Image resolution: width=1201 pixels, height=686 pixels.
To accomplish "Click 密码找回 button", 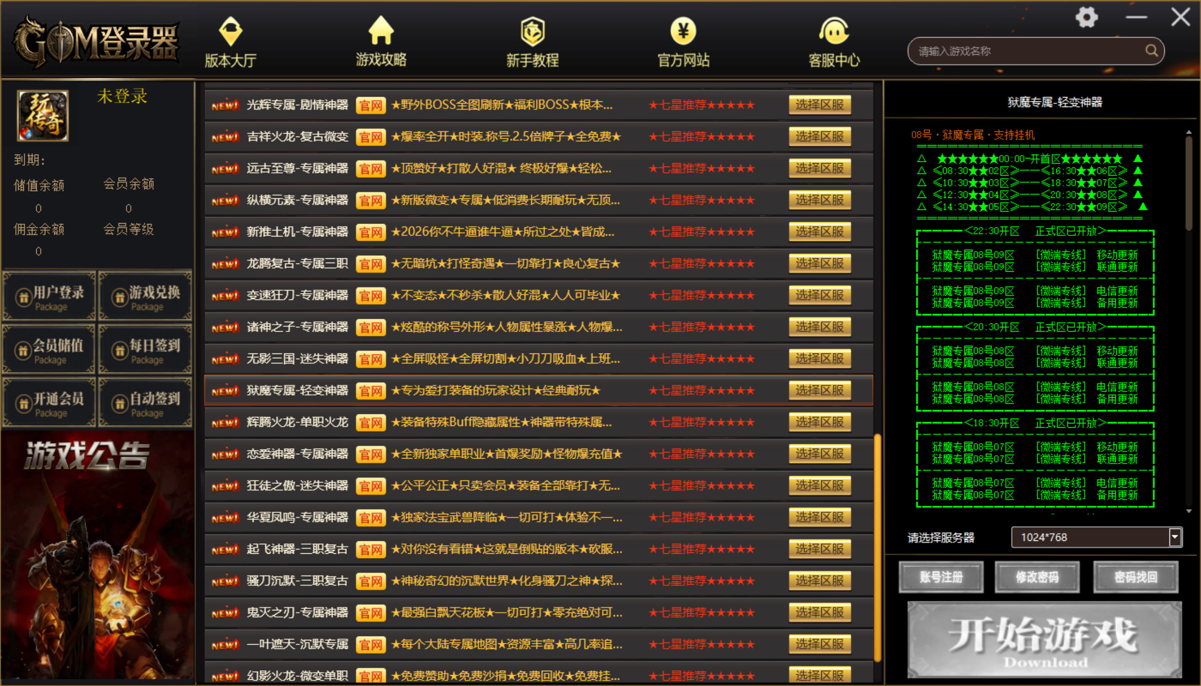I will pyautogui.click(x=1135, y=577).
